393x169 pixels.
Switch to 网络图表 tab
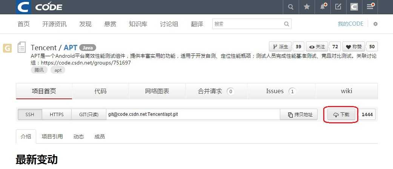click(157, 91)
